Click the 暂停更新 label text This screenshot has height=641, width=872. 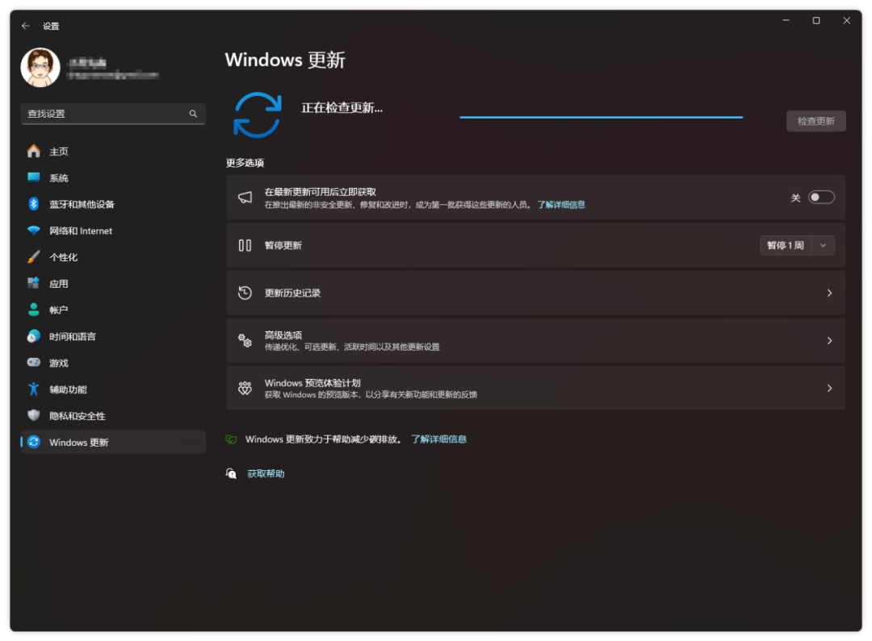tap(283, 245)
